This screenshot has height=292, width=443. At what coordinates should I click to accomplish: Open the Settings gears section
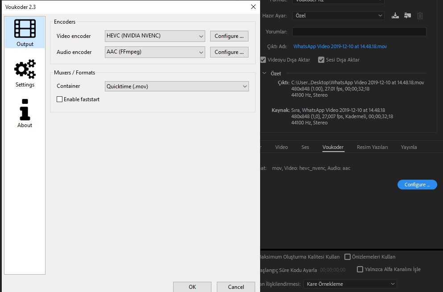(x=25, y=73)
